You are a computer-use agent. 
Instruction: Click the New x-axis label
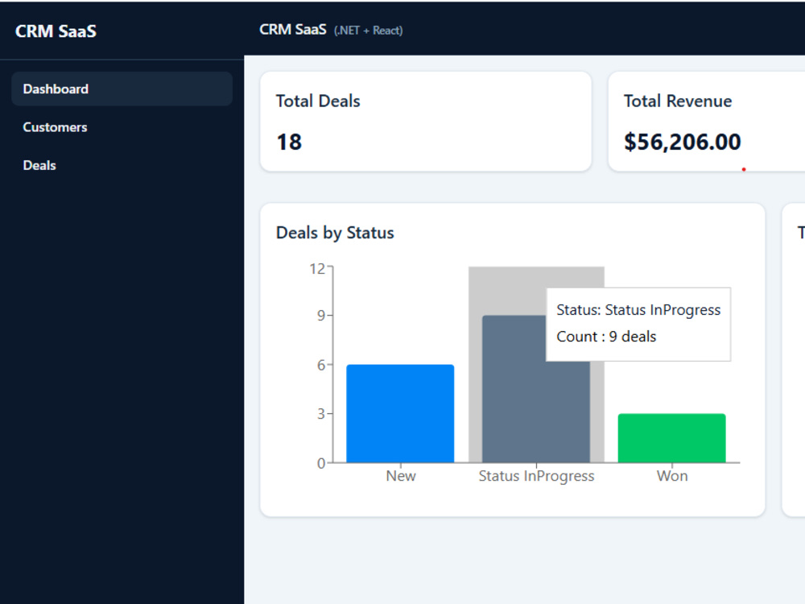click(401, 476)
